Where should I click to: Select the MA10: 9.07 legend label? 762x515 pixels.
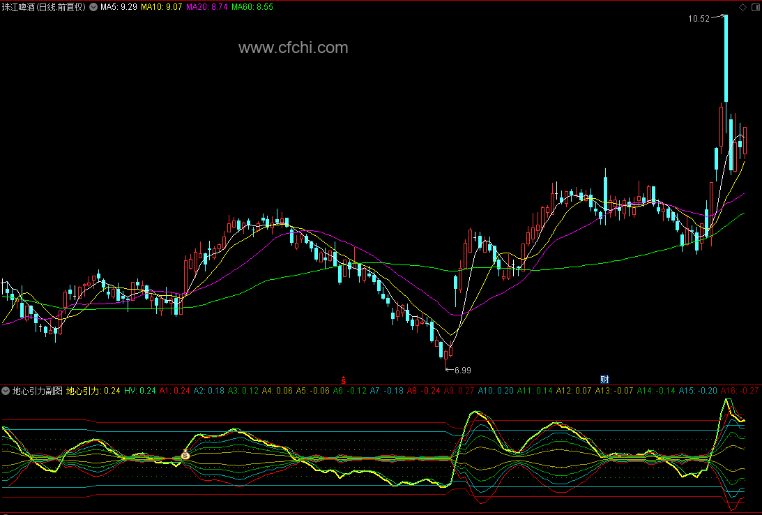161,7
